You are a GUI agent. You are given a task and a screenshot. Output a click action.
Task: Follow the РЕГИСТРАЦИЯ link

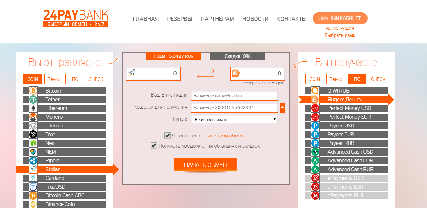click(x=340, y=28)
